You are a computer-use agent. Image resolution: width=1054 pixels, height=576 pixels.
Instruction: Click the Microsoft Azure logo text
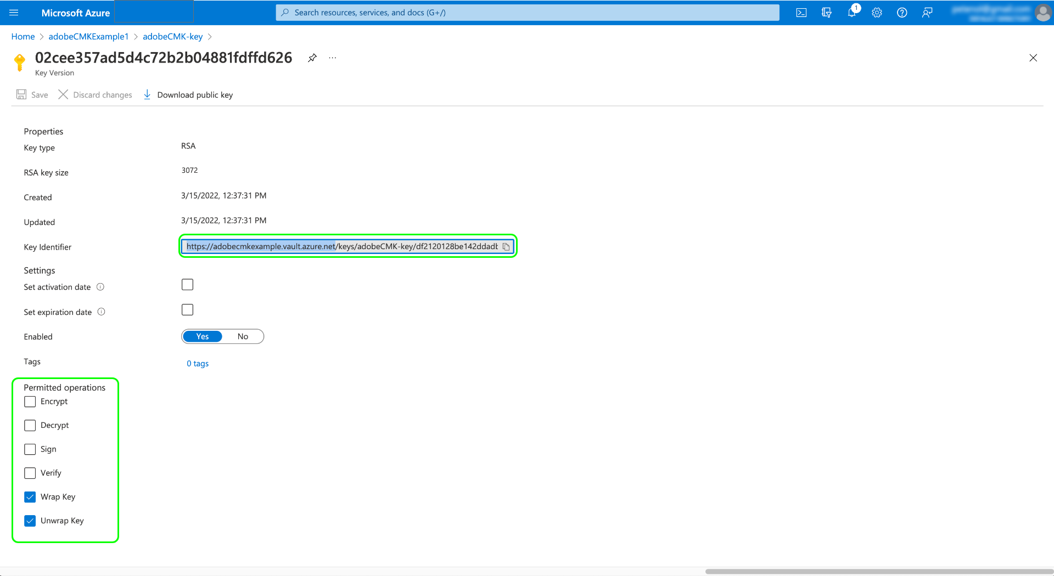[x=76, y=13]
